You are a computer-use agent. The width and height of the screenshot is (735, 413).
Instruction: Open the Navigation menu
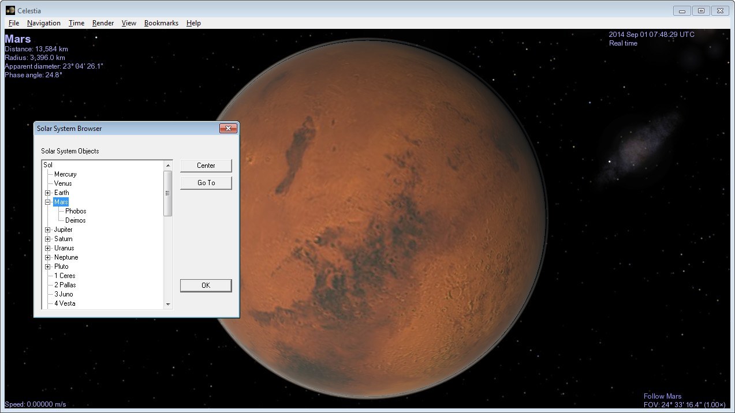[43, 23]
